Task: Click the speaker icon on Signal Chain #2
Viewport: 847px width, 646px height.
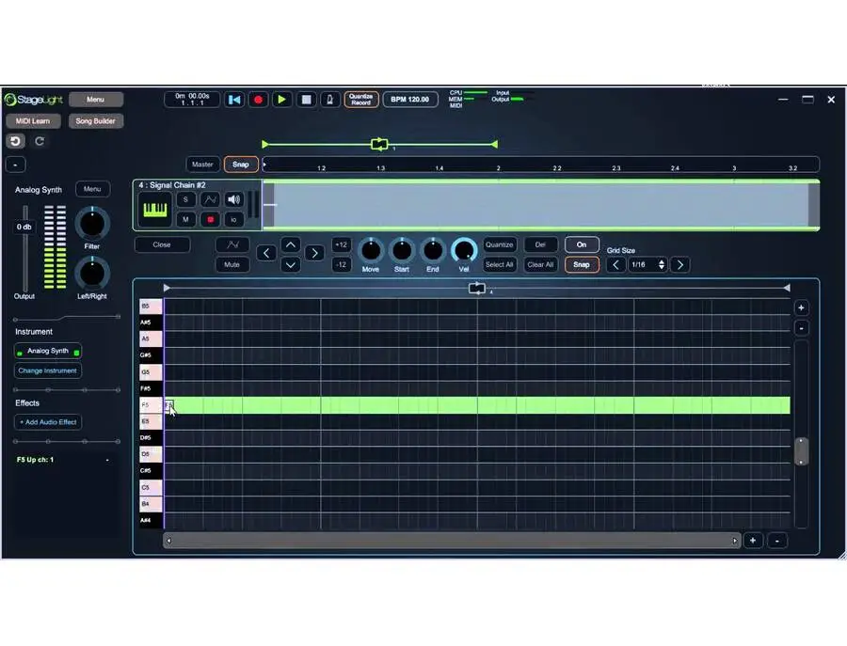Action: (x=233, y=199)
